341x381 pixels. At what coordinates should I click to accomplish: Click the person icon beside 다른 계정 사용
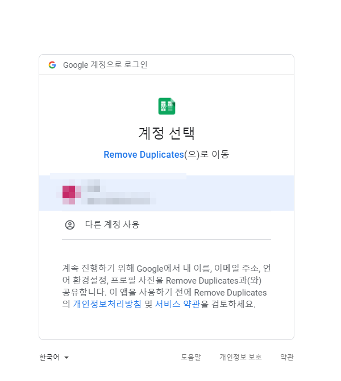coord(70,225)
